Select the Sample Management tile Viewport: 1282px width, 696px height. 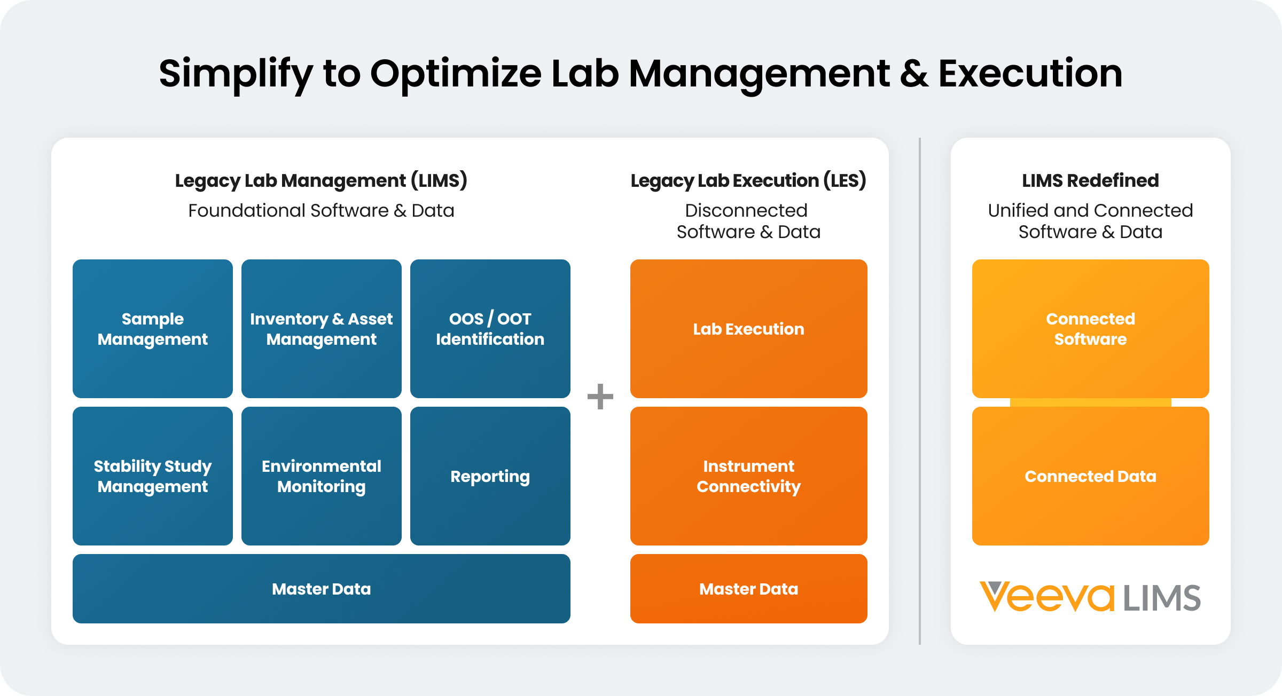[x=153, y=329]
